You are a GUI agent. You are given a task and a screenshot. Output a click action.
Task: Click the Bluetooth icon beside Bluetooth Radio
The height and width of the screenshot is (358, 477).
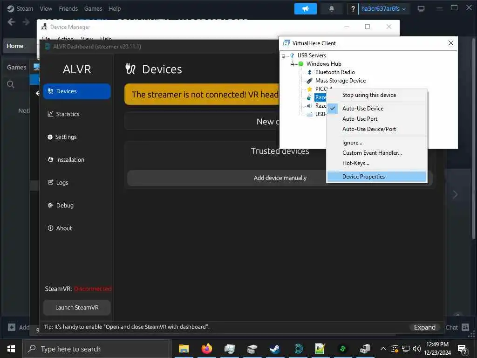coord(310,72)
